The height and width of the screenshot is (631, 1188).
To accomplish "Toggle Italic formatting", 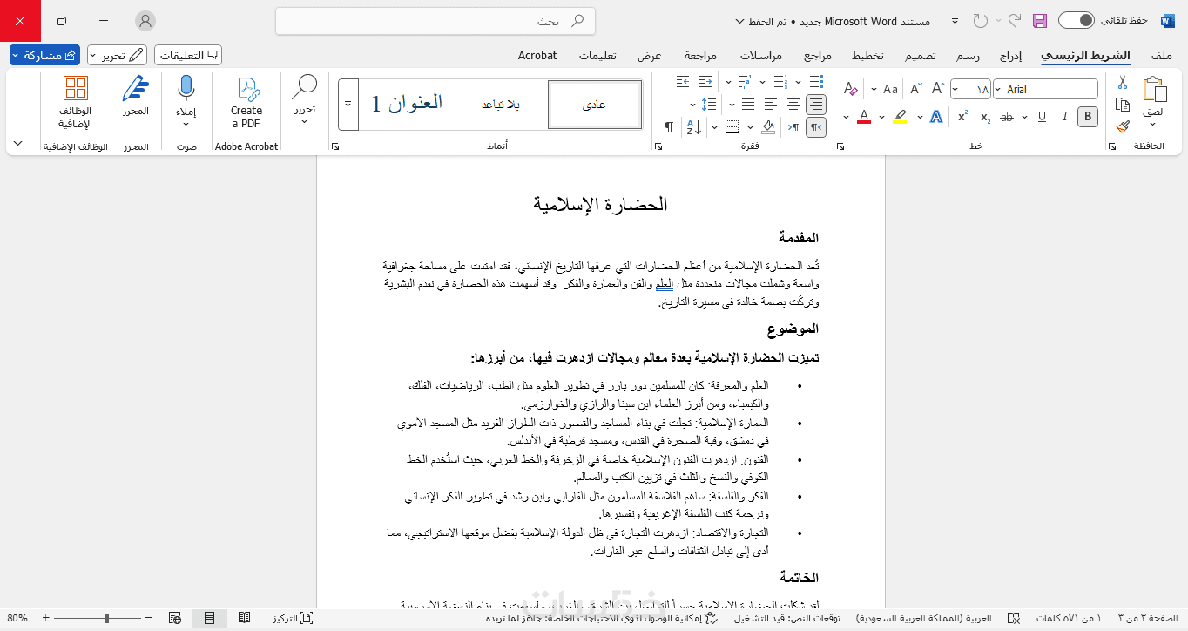I will [1064, 117].
